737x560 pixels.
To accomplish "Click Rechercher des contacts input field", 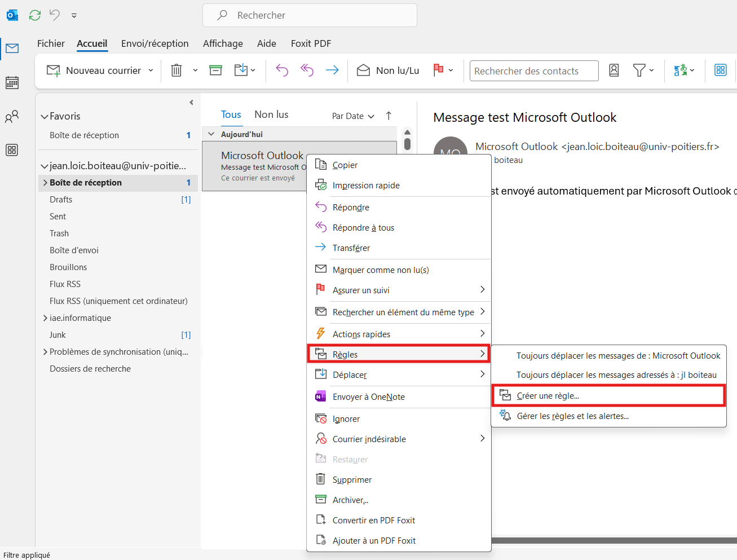I will [533, 71].
